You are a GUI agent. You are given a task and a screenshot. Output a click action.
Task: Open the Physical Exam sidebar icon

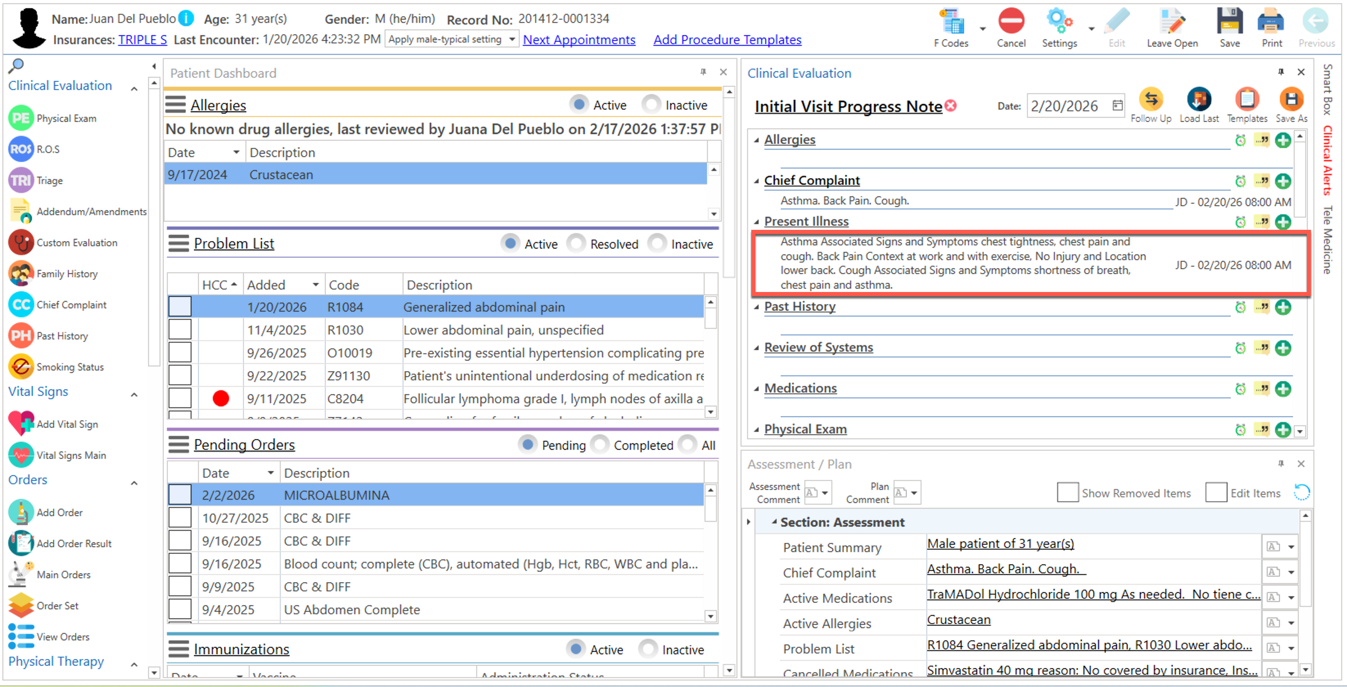tap(21, 119)
